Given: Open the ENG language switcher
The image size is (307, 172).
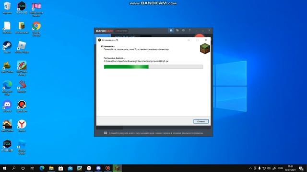Looking at the screenshot, I should click(281, 168).
